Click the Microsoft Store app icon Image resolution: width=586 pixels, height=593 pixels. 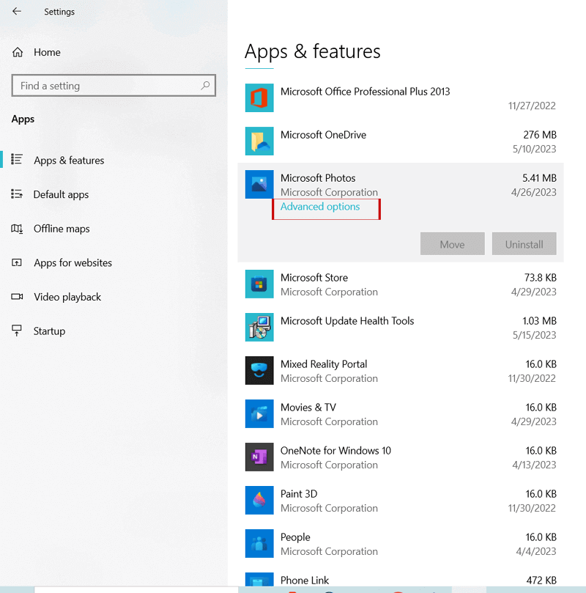tap(259, 284)
